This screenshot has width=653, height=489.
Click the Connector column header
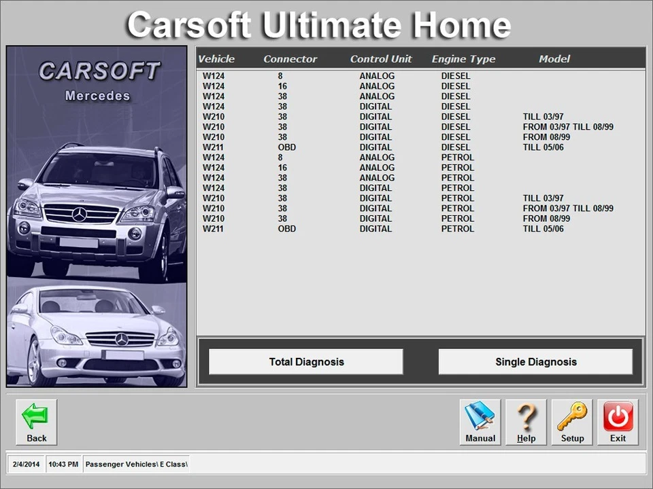pyautogui.click(x=290, y=58)
